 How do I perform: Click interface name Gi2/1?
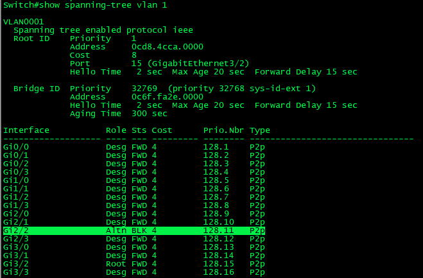(x=16, y=222)
